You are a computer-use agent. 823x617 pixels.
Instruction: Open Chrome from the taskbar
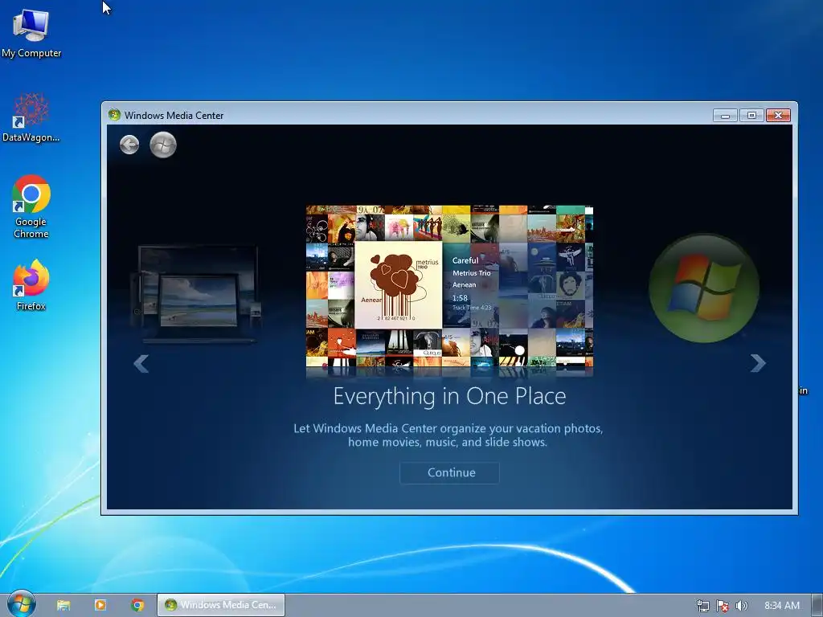pyautogui.click(x=137, y=605)
